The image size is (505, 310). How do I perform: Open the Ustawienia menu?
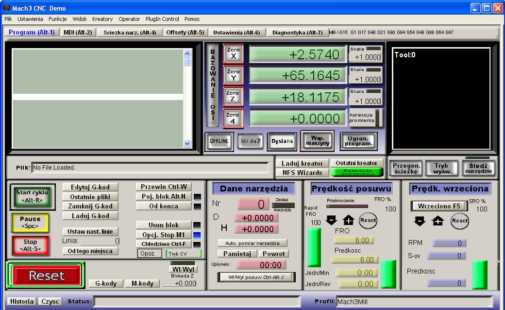pos(30,19)
